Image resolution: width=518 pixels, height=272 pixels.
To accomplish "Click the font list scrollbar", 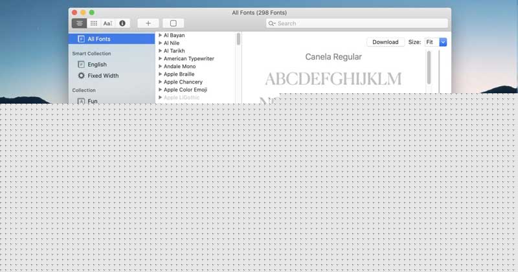I will coord(238,39).
